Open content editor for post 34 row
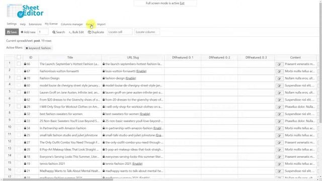 point(279,128)
